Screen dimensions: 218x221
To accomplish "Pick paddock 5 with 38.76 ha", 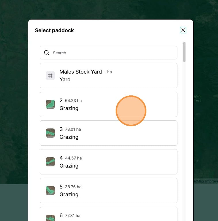I will (x=108, y=191).
